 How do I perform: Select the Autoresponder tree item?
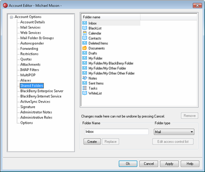point(32,43)
